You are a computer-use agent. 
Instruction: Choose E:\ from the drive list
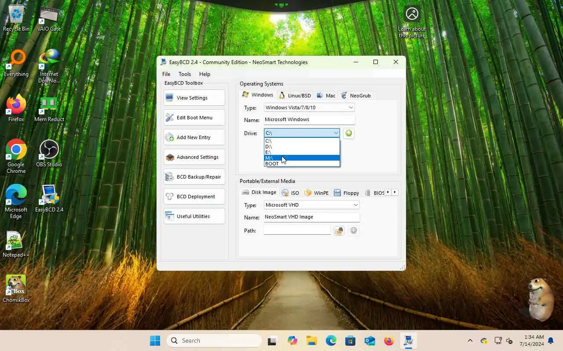click(x=302, y=152)
